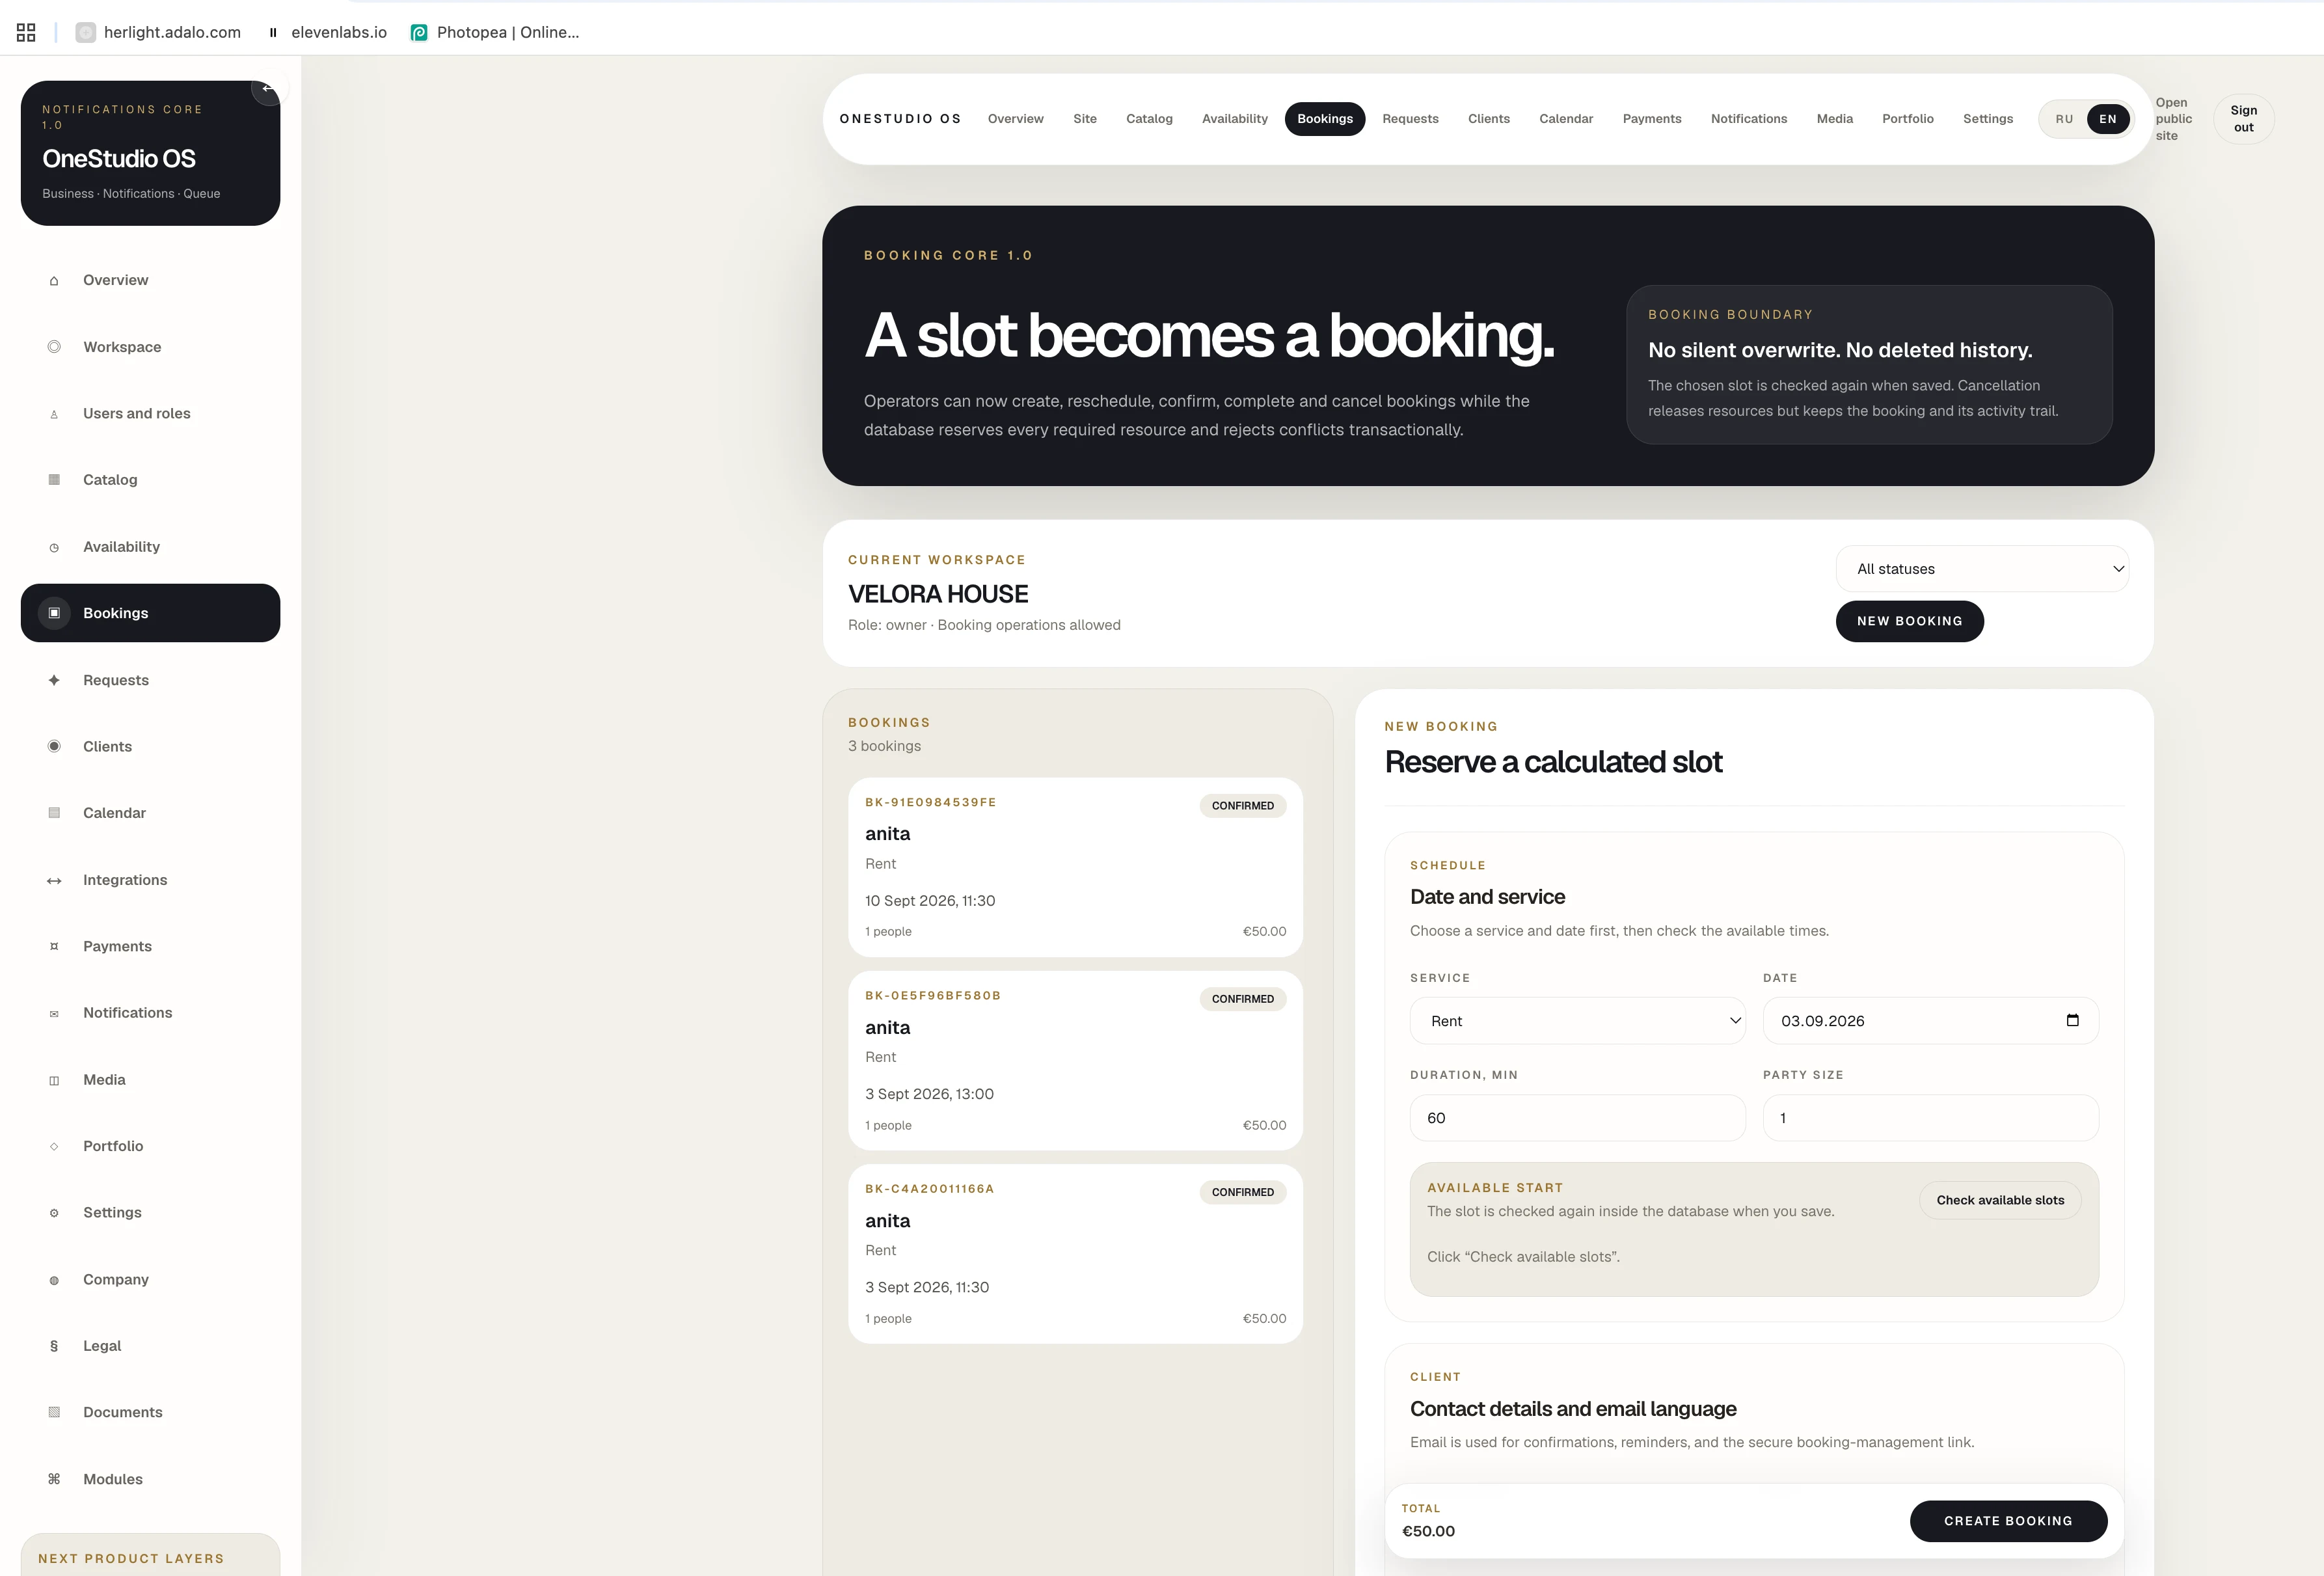This screenshot has width=2324, height=1576.
Task: Click the ONESTUDIO OS brand link
Action: (900, 119)
